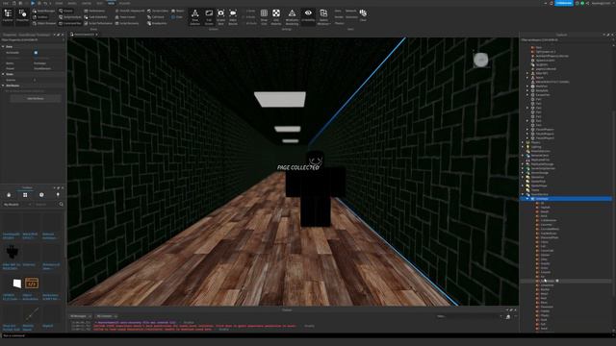The width and height of the screenshot is (616, 346).
Task: Open the Toolbox from the View ribbon
Action: coord(40,17)
